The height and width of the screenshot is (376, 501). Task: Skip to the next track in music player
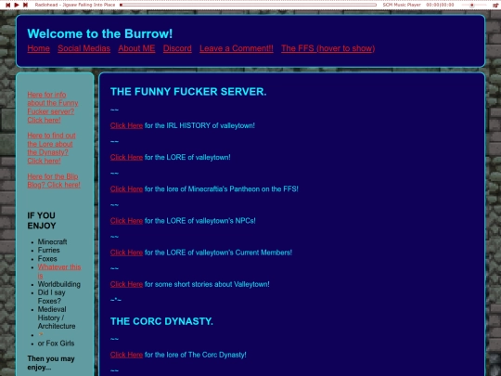point(25,5)
